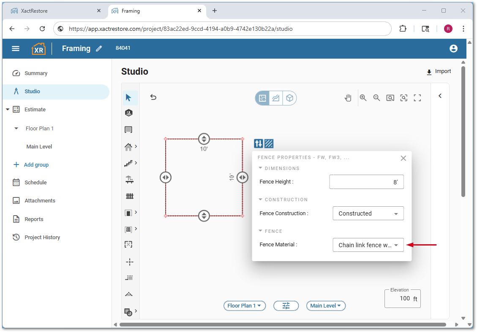
Task: Select the door tool icon
Action: point(129,213)
